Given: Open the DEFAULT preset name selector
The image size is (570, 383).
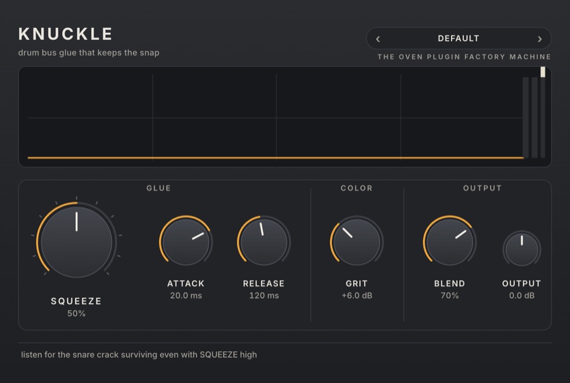Looking at the screenshot, I should coord(459,39).
